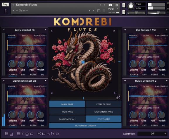Click the delete snapshot trash icon
The height and width of the screenshot is (139, 169).
pyautogui.click(x=104, y=11)
